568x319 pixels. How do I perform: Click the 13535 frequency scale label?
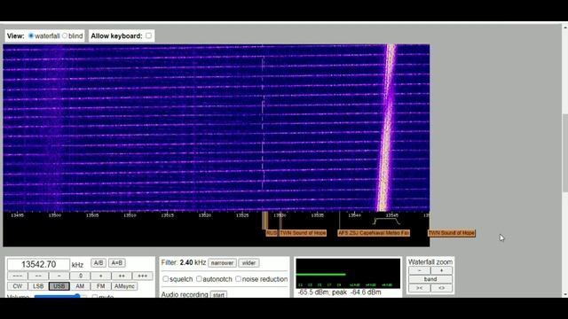[x=318, y=215]
